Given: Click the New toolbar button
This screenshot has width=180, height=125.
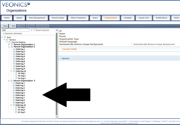Looking at the screenshot, I should tap(4, 26).
